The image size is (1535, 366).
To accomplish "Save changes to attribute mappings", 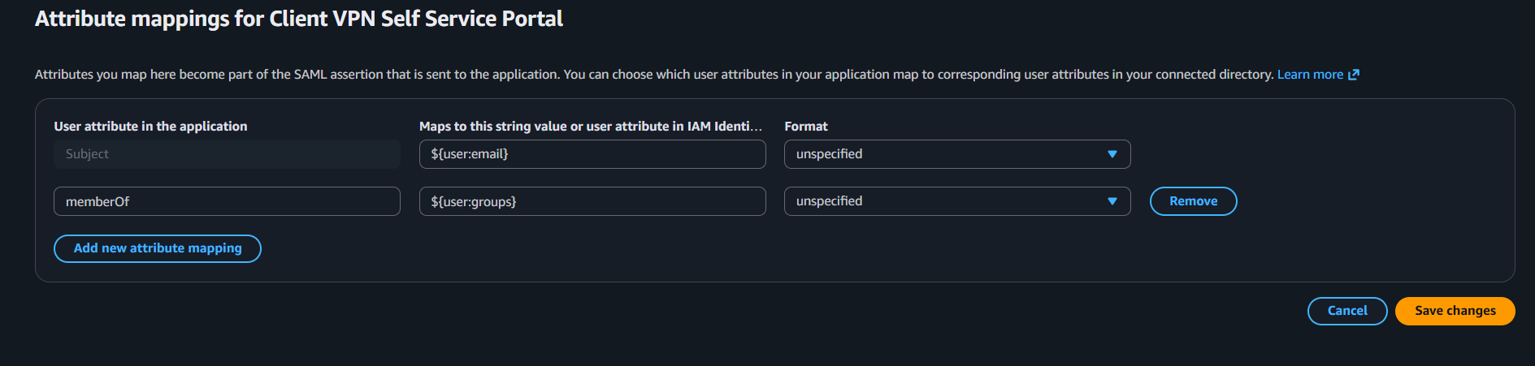I will (x=1455, y=311).
